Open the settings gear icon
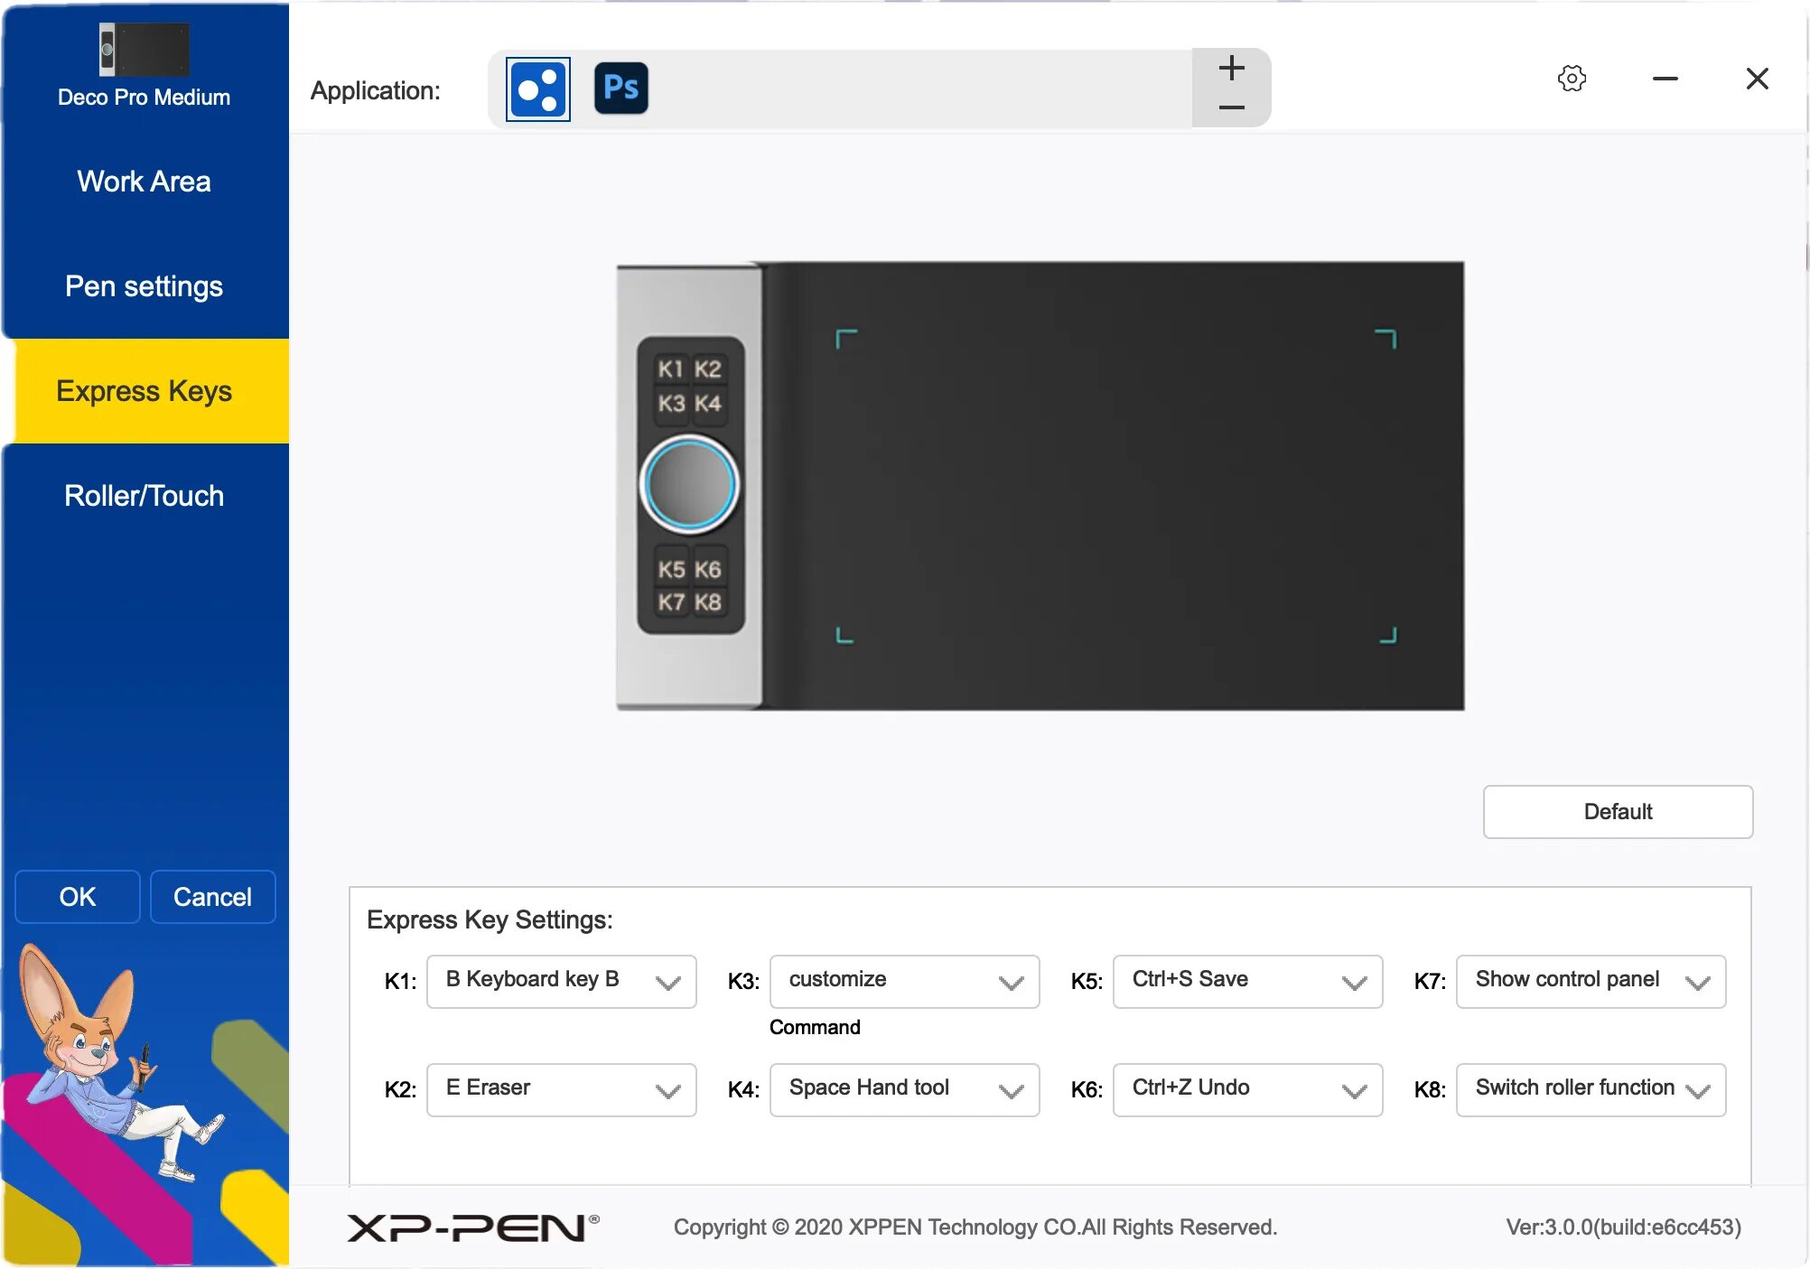The image size is (1810, 1269). pyautogui.click(x=1572, y=79)
